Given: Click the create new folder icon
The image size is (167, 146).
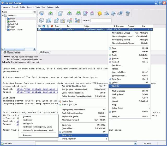Looking at the screenshot, I should click(56, 21).
